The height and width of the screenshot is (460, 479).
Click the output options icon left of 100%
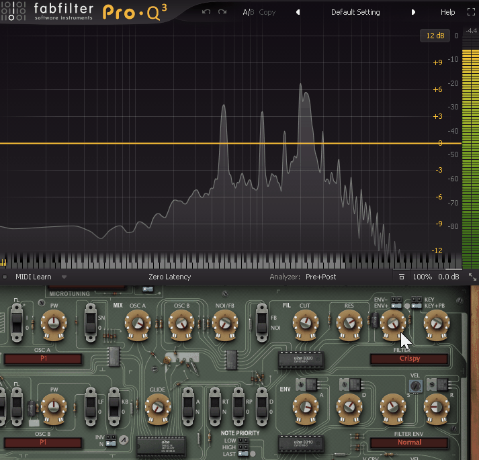(402, 277)
